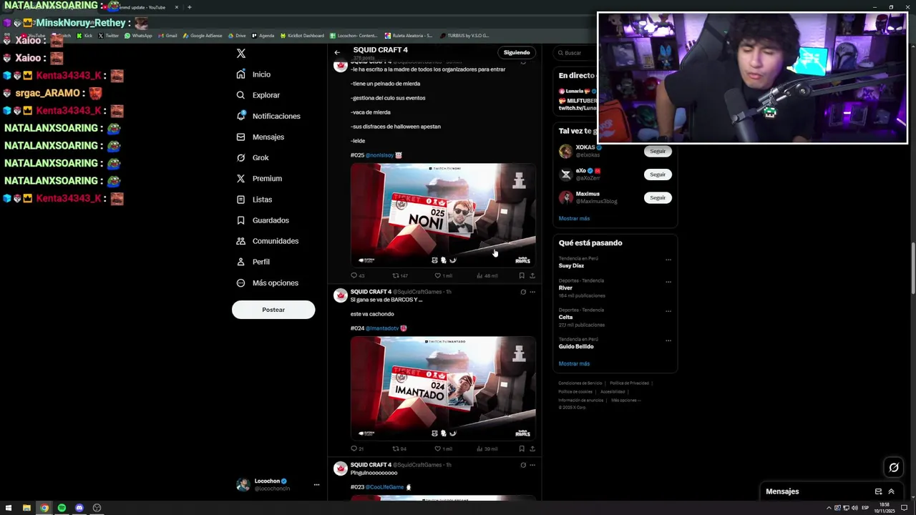Open the River trend
The image size is (916, 515).
tap(565, 288)
